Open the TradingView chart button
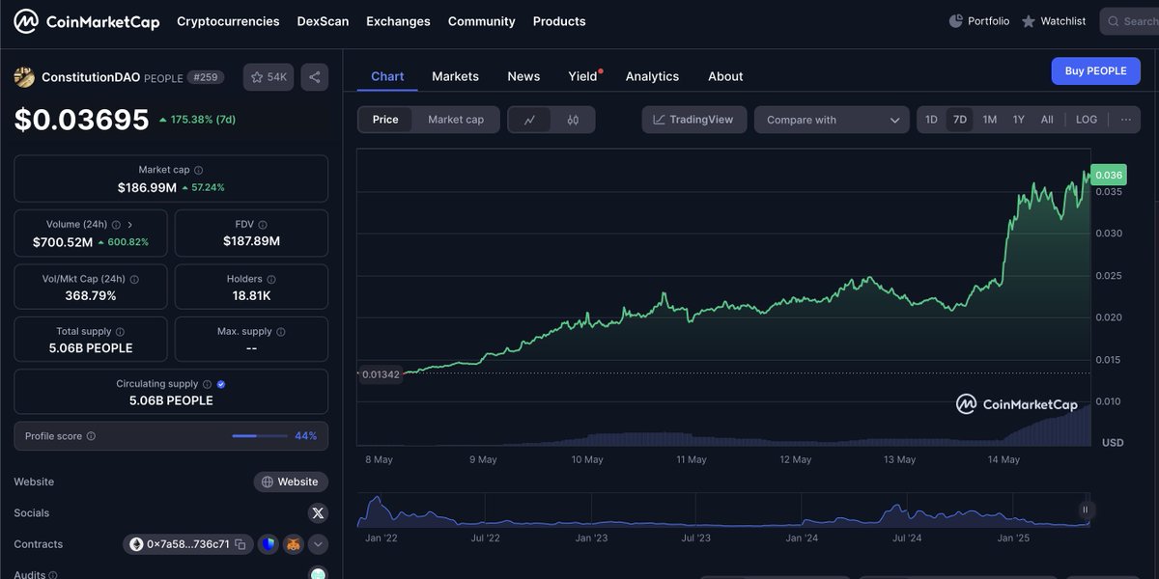 pos(693,120)
